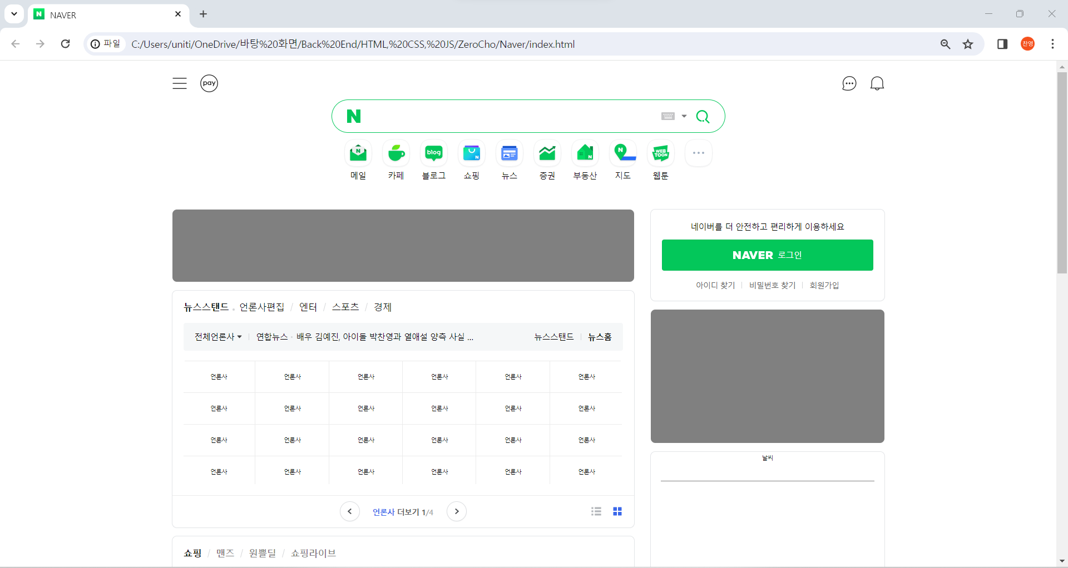Reload the page with browser refresh button
1068x568 pixels.
[x=66, y=44]
